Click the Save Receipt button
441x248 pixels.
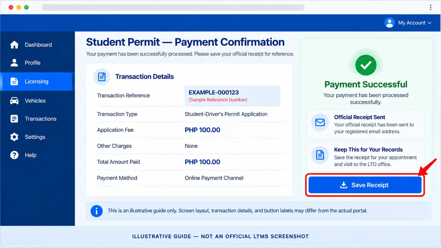365,185
